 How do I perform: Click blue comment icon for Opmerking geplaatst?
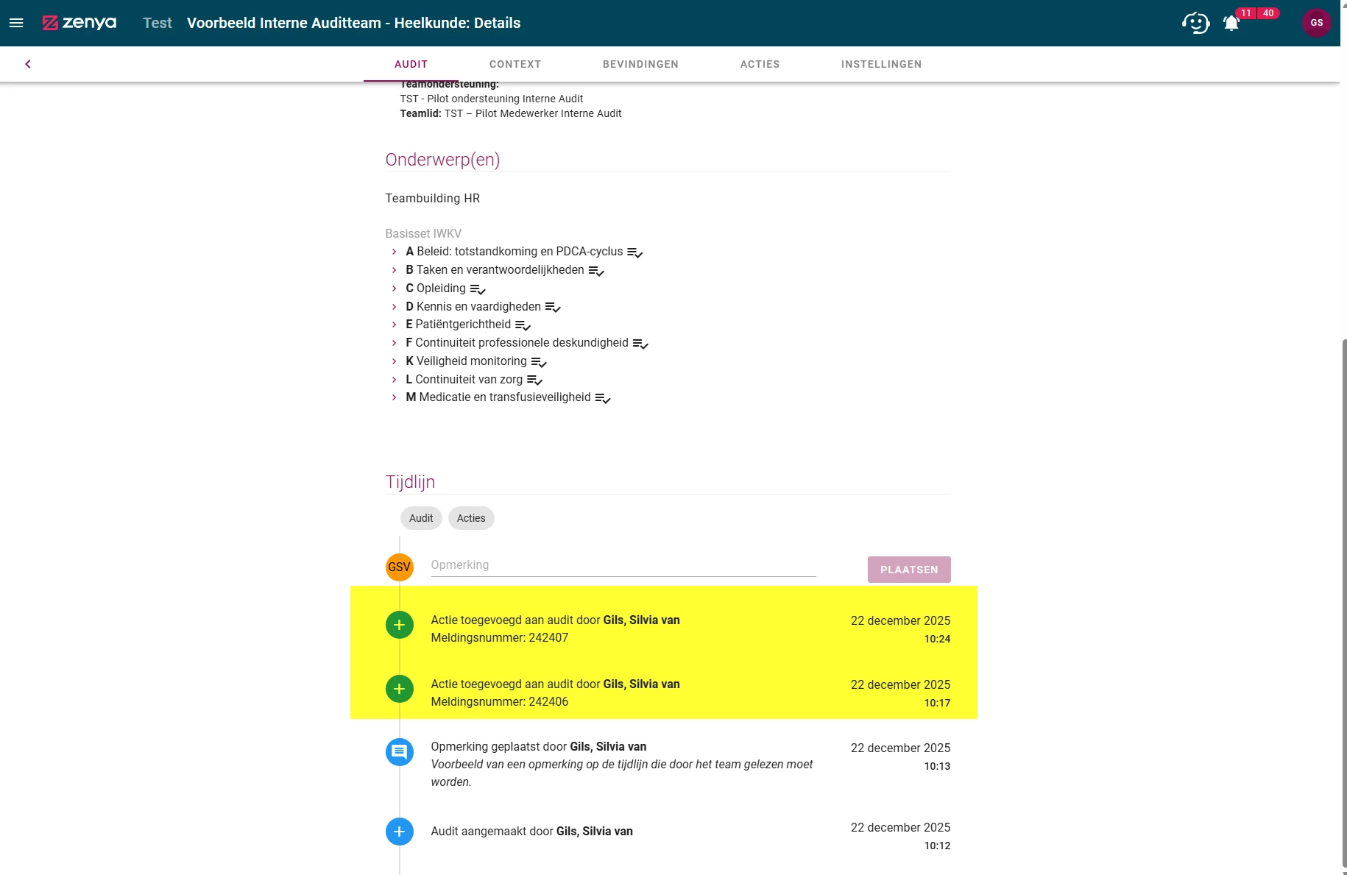(x=400, y=752)
